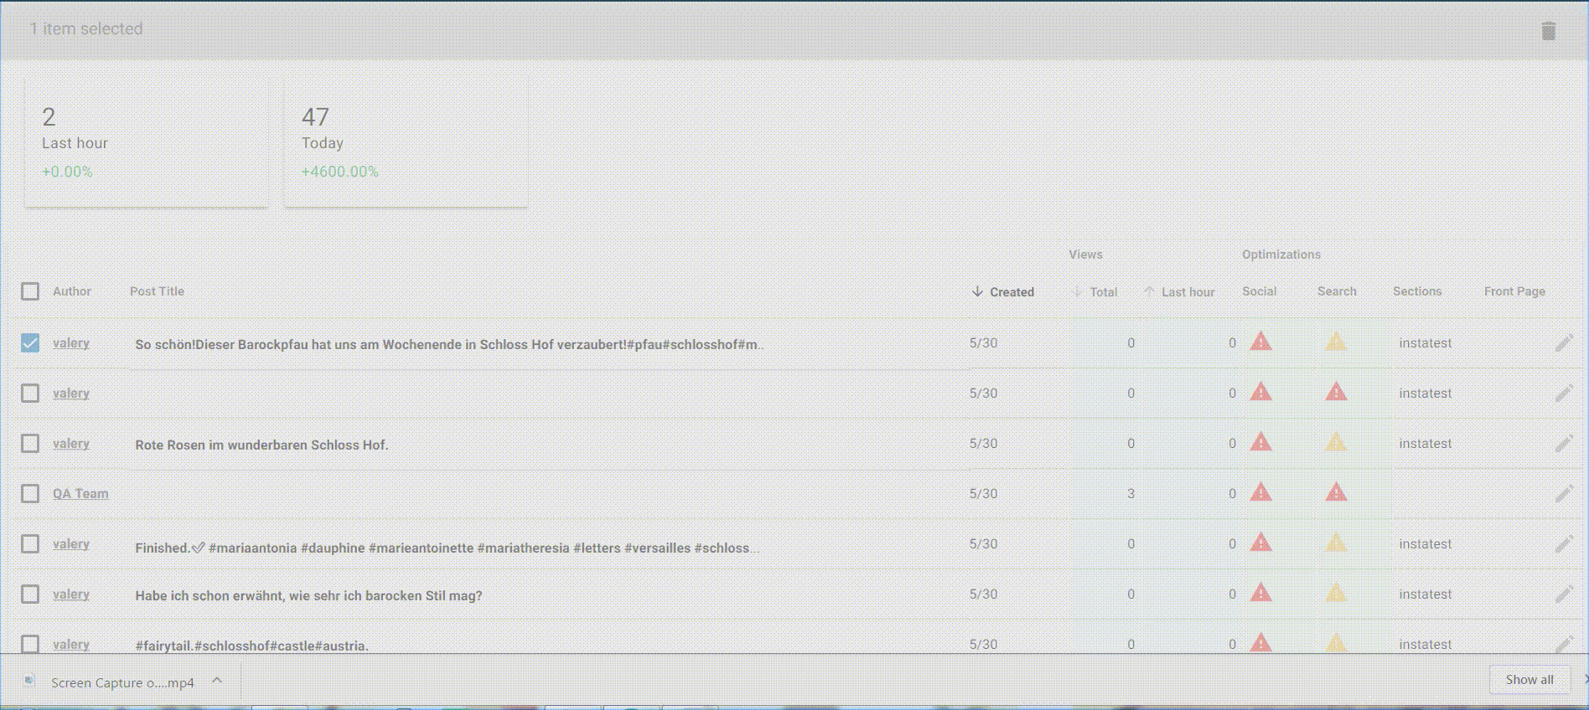
Task: Click the Post Title column header
Action: [x=157, y=291]
